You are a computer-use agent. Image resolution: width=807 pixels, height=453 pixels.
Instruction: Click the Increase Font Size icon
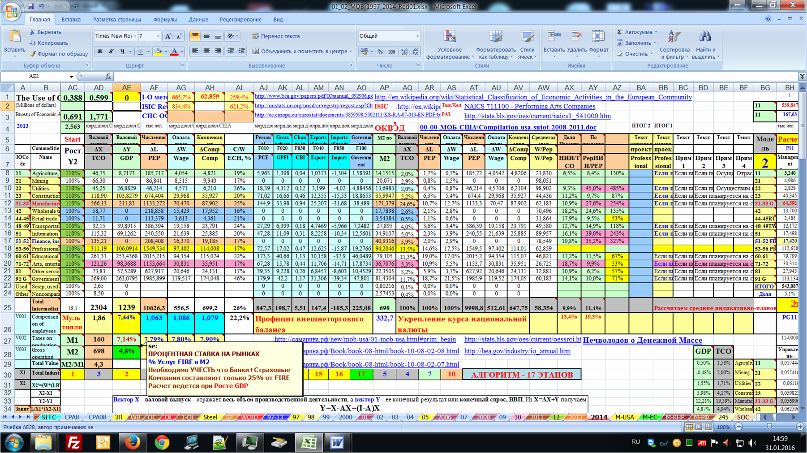[x=168, y=36]
